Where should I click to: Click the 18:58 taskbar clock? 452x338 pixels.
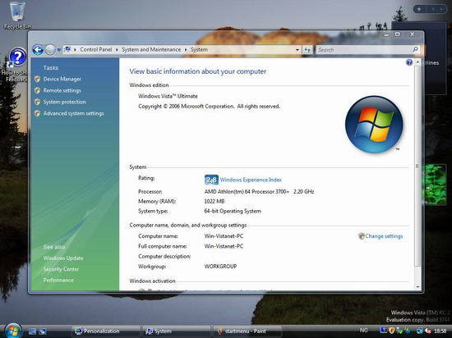coord(440,331)
